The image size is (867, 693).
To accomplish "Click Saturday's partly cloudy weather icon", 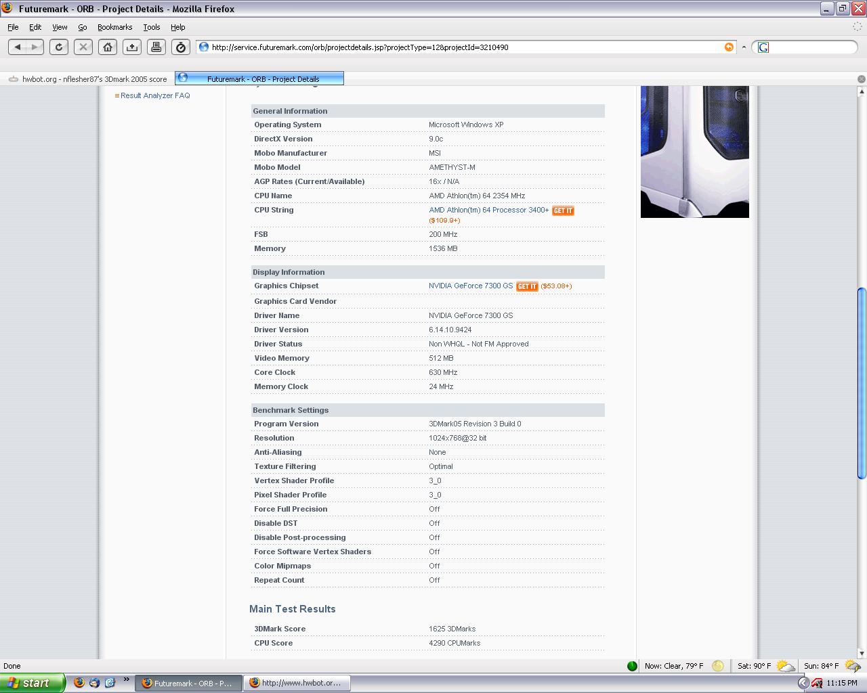I will [x=786, y=666].
